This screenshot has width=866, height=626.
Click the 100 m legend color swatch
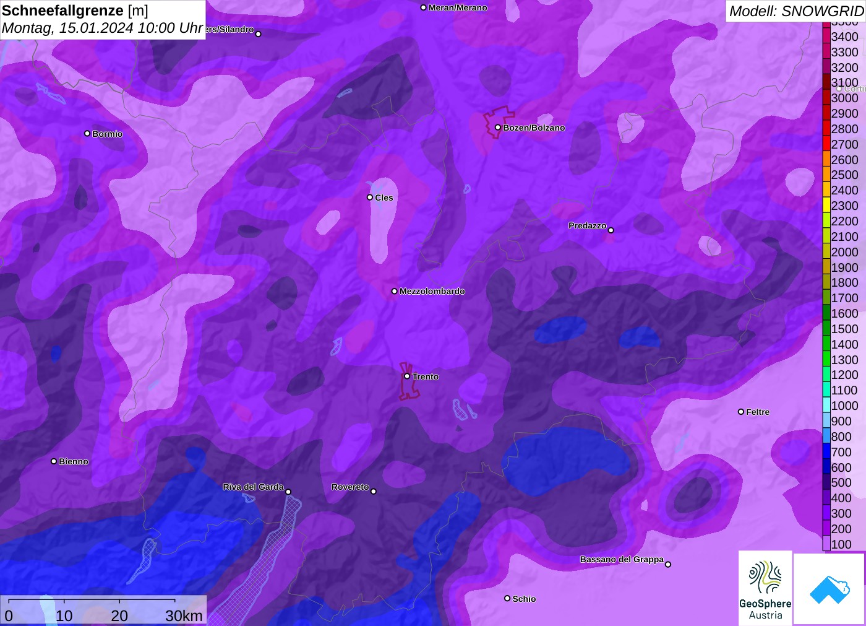[x=826, y=544]
